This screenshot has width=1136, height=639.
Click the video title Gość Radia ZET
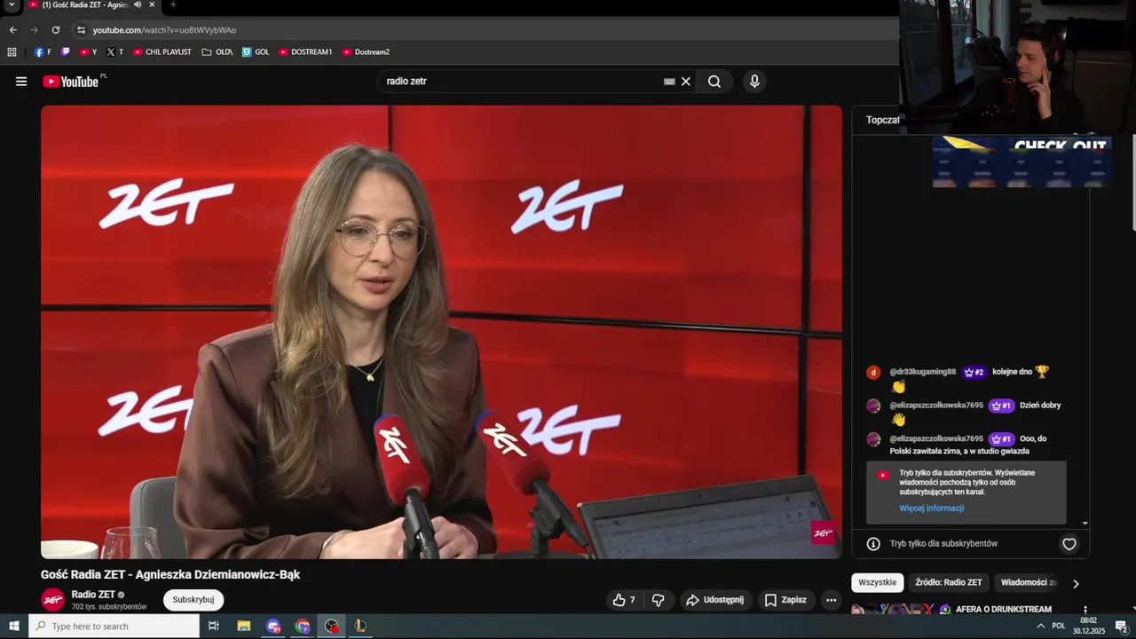(x=170, y=574)
